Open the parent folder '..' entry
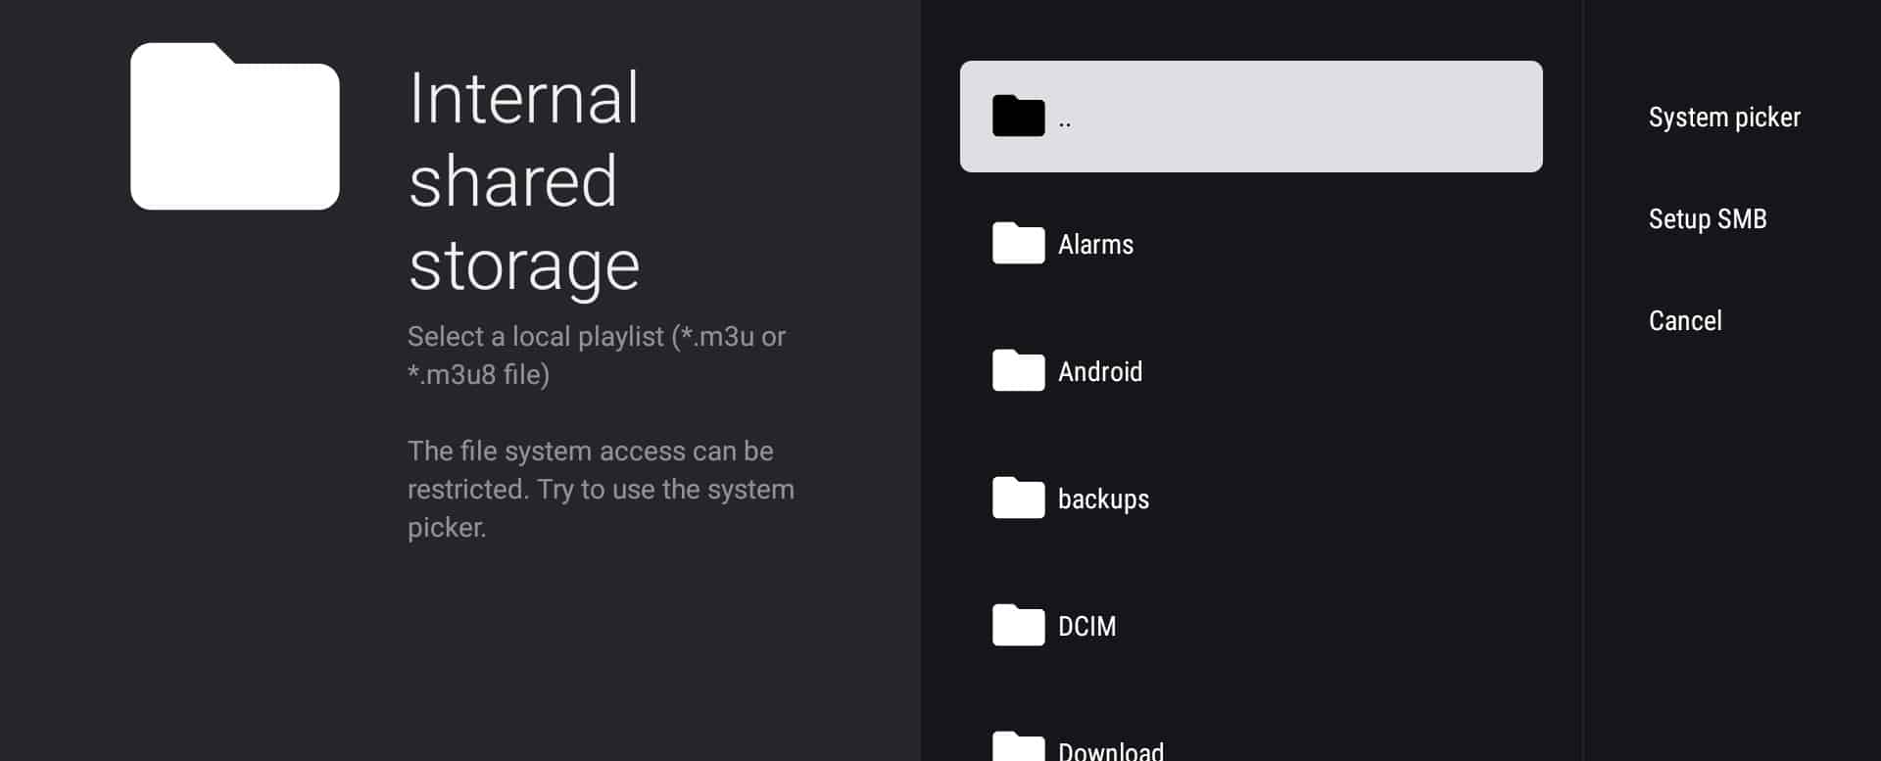Image resolution: width=1881 pixels, height=761 pixels. click(x=1251, y=117)
